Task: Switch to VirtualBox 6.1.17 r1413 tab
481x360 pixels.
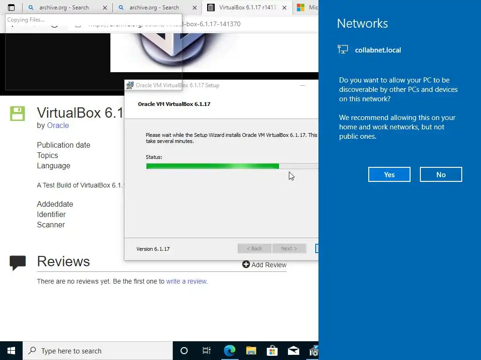Action: tap(248, 7)
